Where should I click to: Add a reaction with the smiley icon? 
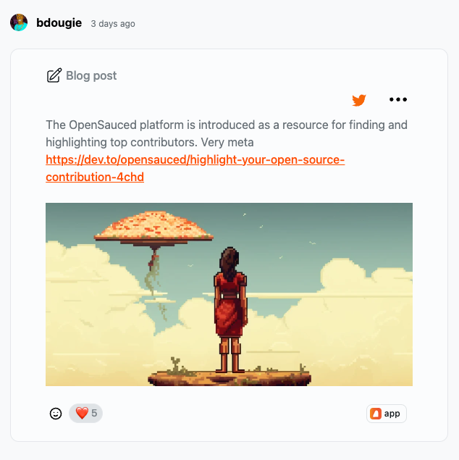click(x=56, y=414)
